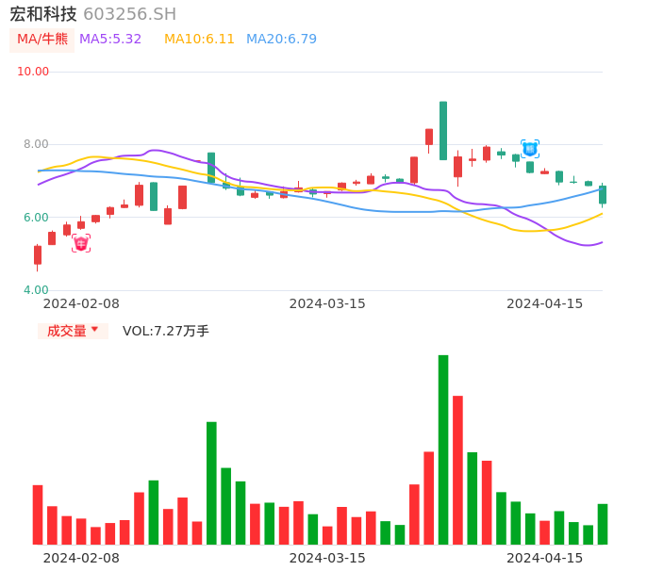Click the MA10:6.11 legend label
This screenshot has width=647, height=571.
[x=199, y=40]
